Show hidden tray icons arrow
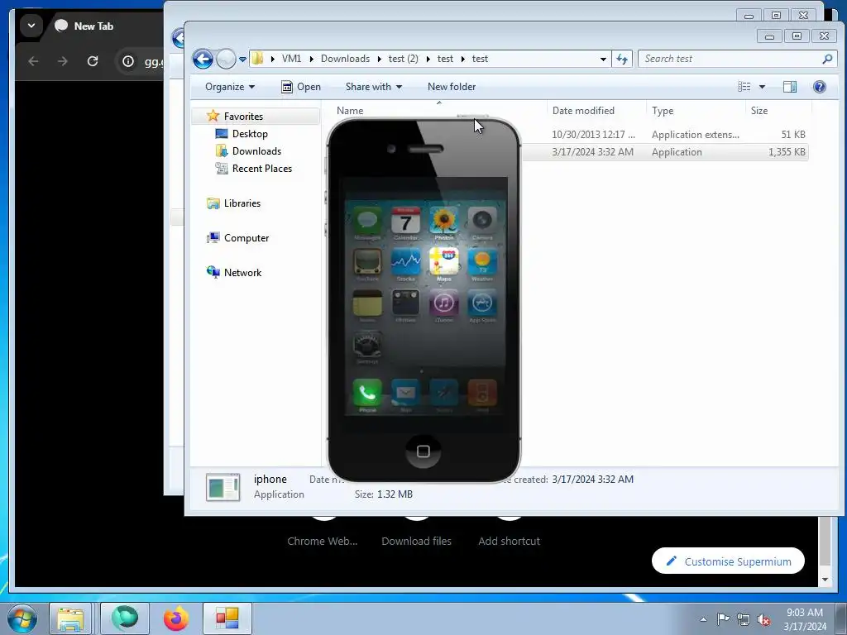 [703, 619]
